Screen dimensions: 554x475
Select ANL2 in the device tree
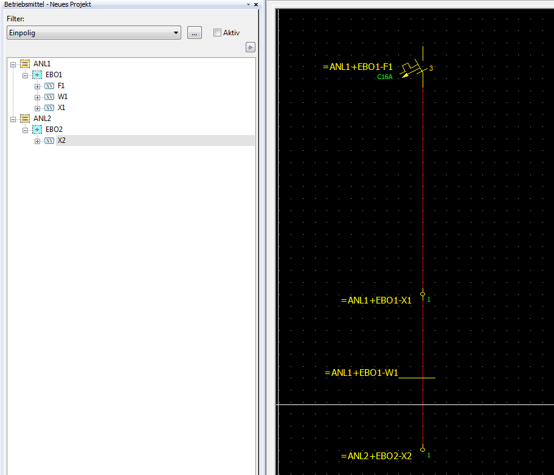[42, 119]
